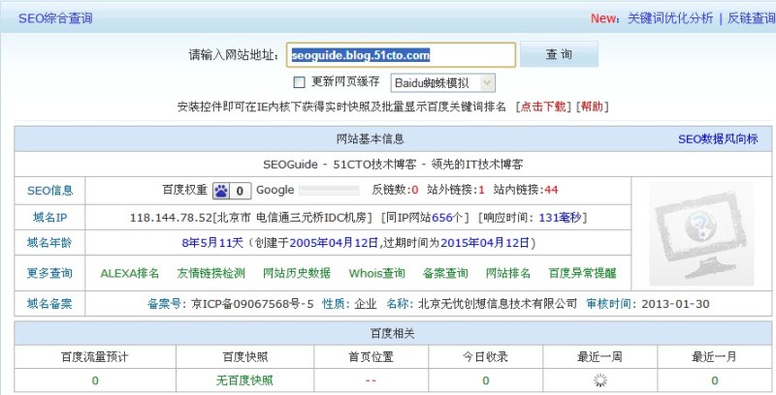
Task: Click the 京ICP备09067568号-5 record number
Action: click(252, 304)
